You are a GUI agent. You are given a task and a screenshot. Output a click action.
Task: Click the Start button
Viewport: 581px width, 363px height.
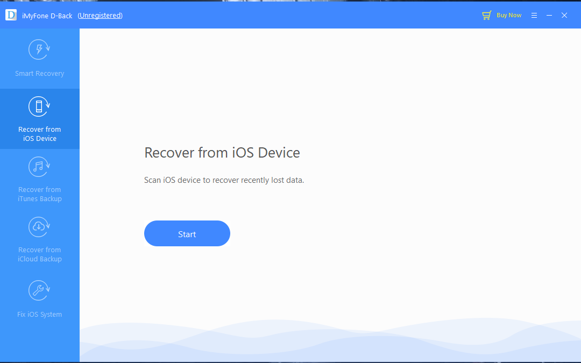(x=187, y=233)
